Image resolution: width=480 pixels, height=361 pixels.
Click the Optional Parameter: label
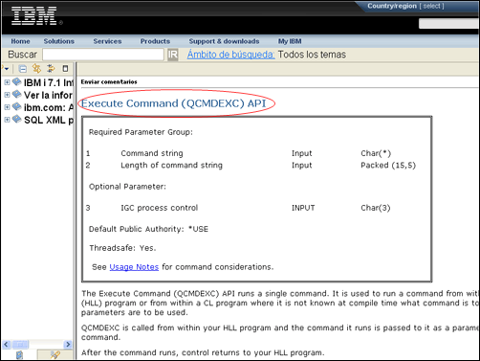(x=127, y=187)
